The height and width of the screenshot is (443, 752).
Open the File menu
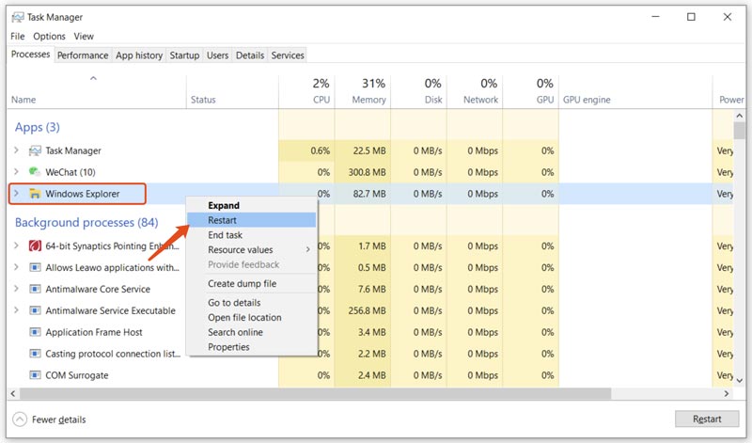(17, 37)
